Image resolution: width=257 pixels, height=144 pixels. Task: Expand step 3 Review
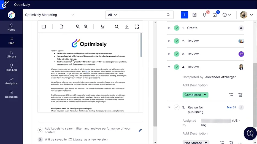(169, 54)
